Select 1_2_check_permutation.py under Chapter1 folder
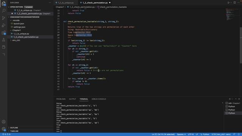Image resolution: width=242 pixels, height=136 pixels. point(26,37)
